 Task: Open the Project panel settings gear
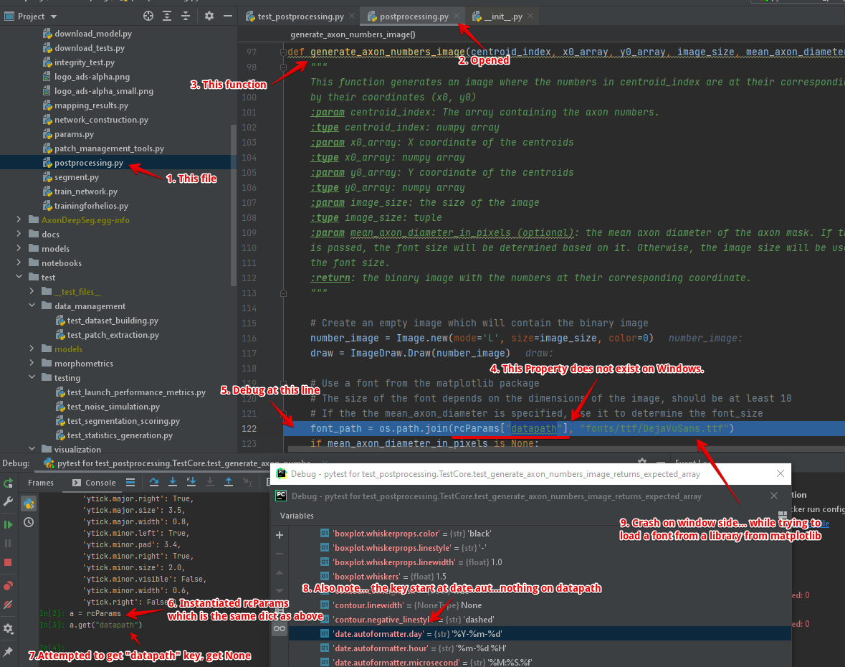pyautogui.click(x=209, y=16)
